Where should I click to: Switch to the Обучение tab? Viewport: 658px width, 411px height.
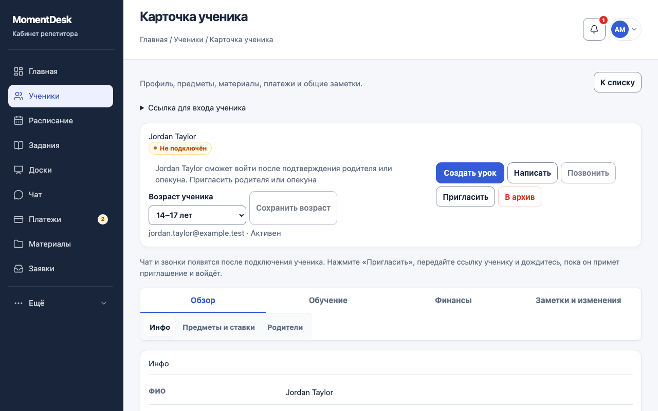[328, 301]
